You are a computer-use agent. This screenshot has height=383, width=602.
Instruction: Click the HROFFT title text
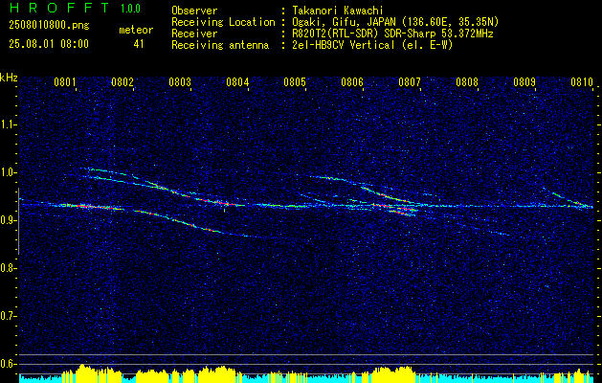point(59,8)
